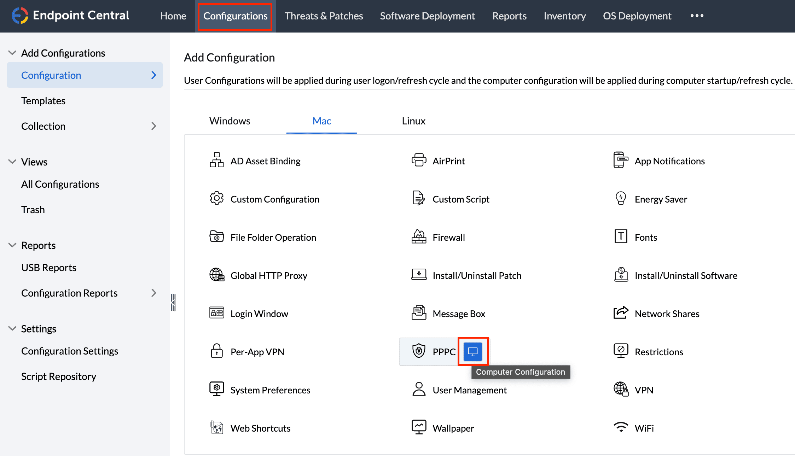Click the blue Computer Configuration icon beside PPPC
This screenshot has height=456, width=795.
[x=473, y=351]
